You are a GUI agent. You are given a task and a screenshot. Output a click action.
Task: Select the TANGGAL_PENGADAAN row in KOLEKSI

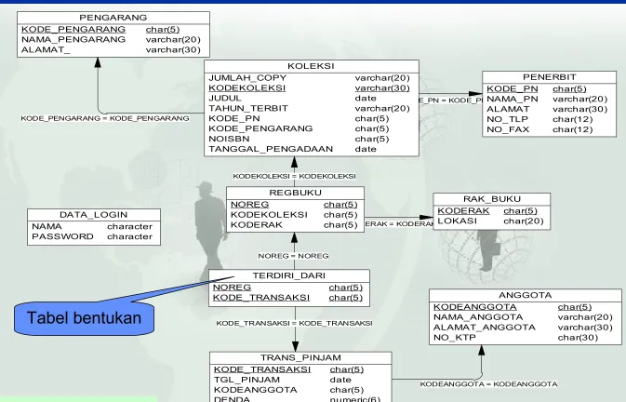(312, 149)
